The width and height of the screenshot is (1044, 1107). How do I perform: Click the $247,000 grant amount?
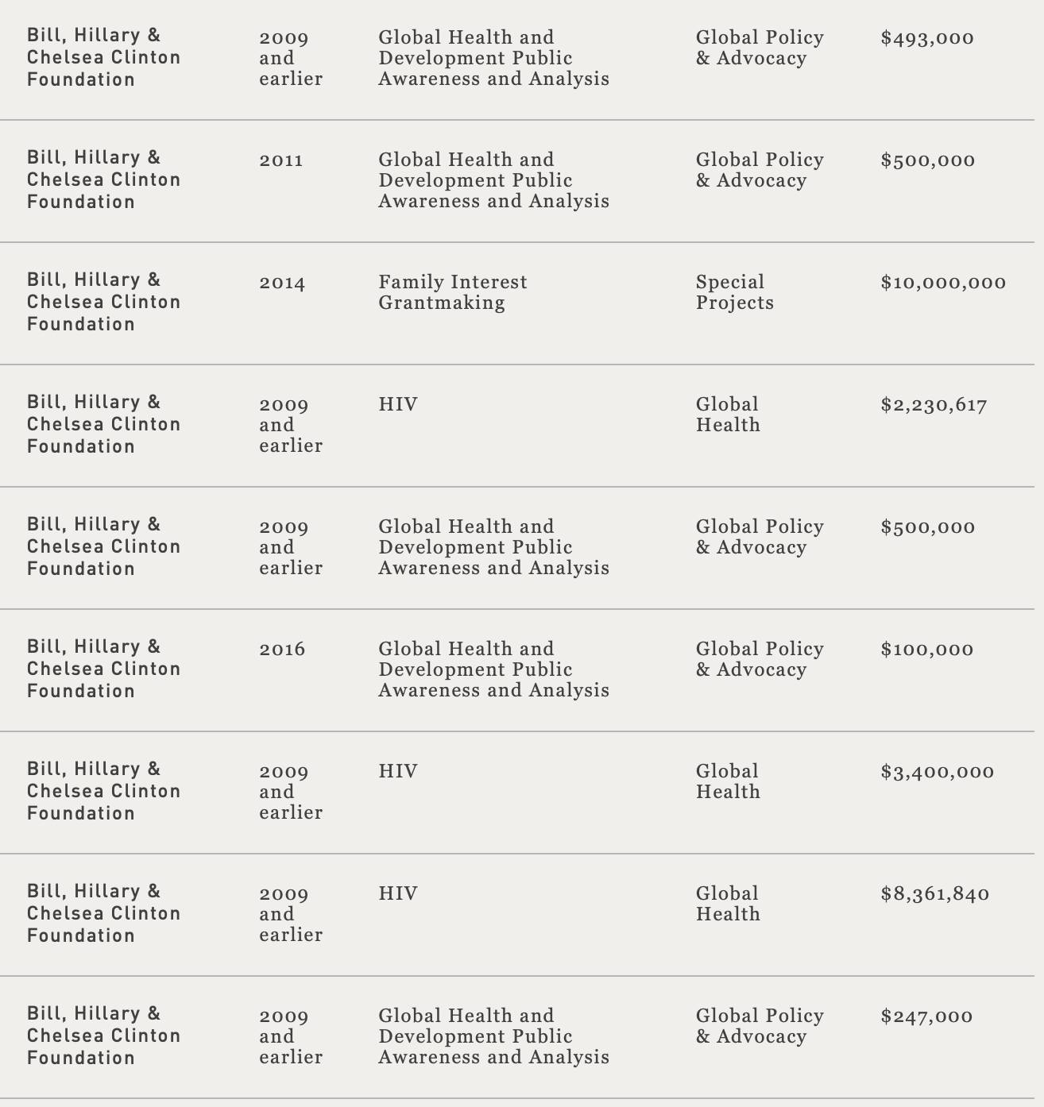(926, 1016)
